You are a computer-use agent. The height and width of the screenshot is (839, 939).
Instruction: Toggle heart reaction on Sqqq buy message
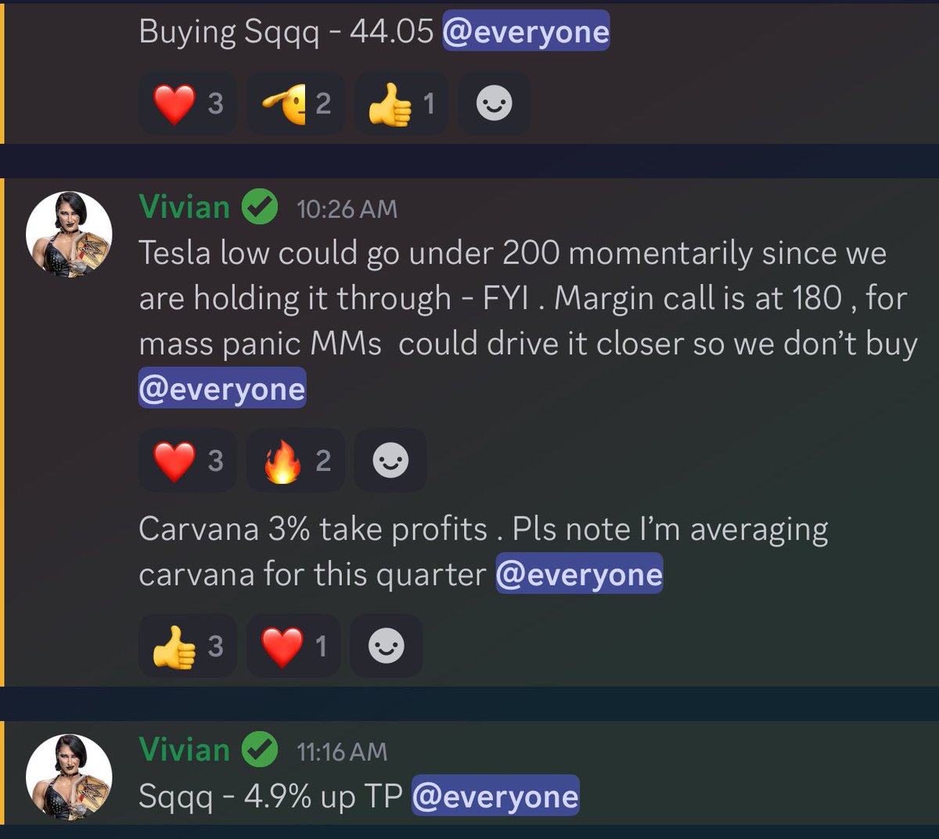[x=188, y=103]
